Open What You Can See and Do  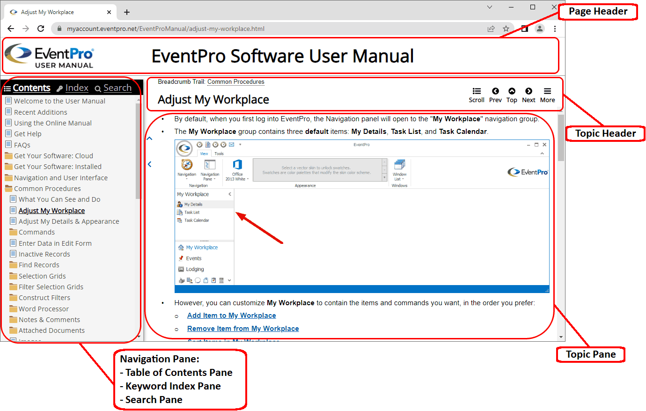point(55,199)
